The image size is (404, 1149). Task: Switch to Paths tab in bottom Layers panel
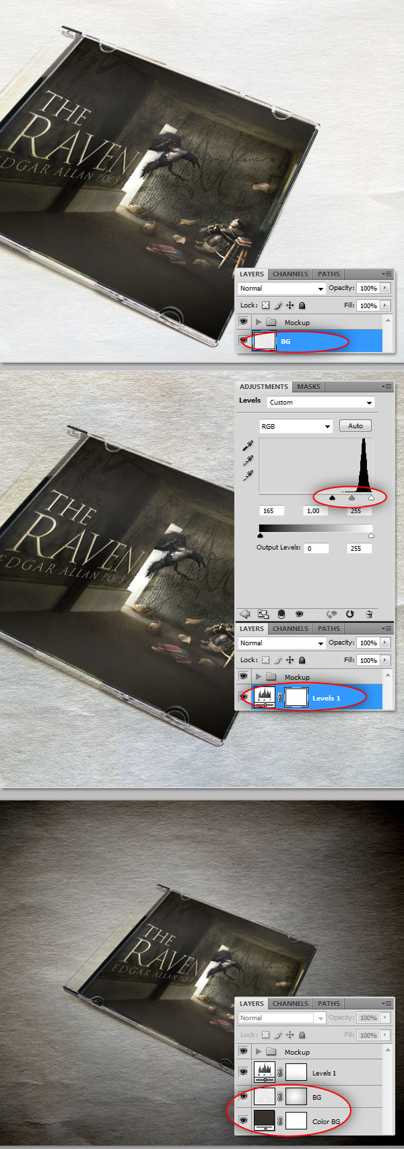coord(329,1003)
